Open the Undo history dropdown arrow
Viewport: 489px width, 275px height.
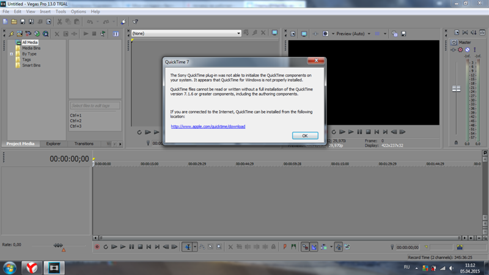pyautogui.click(x=98, y=21)
